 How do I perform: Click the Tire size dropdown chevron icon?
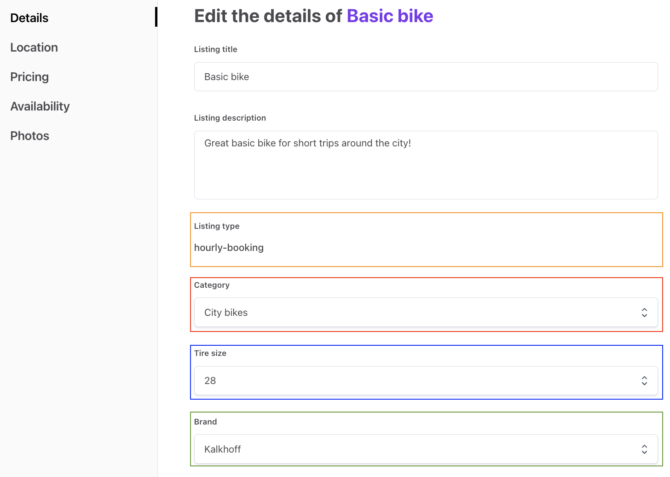pos(644,381)
